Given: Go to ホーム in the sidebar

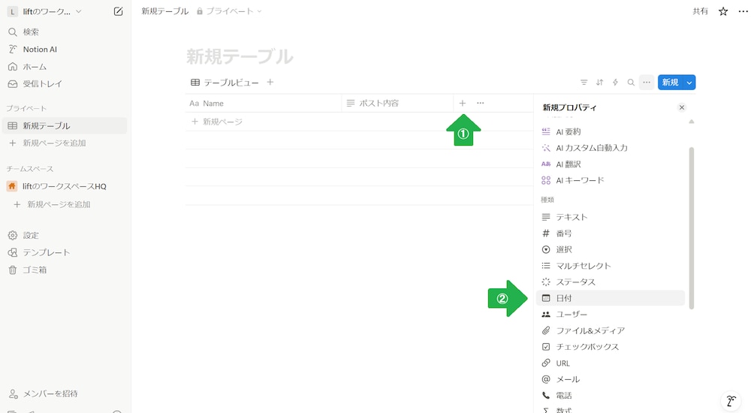Looking at the screenshot, I should [x=65, y=67].
